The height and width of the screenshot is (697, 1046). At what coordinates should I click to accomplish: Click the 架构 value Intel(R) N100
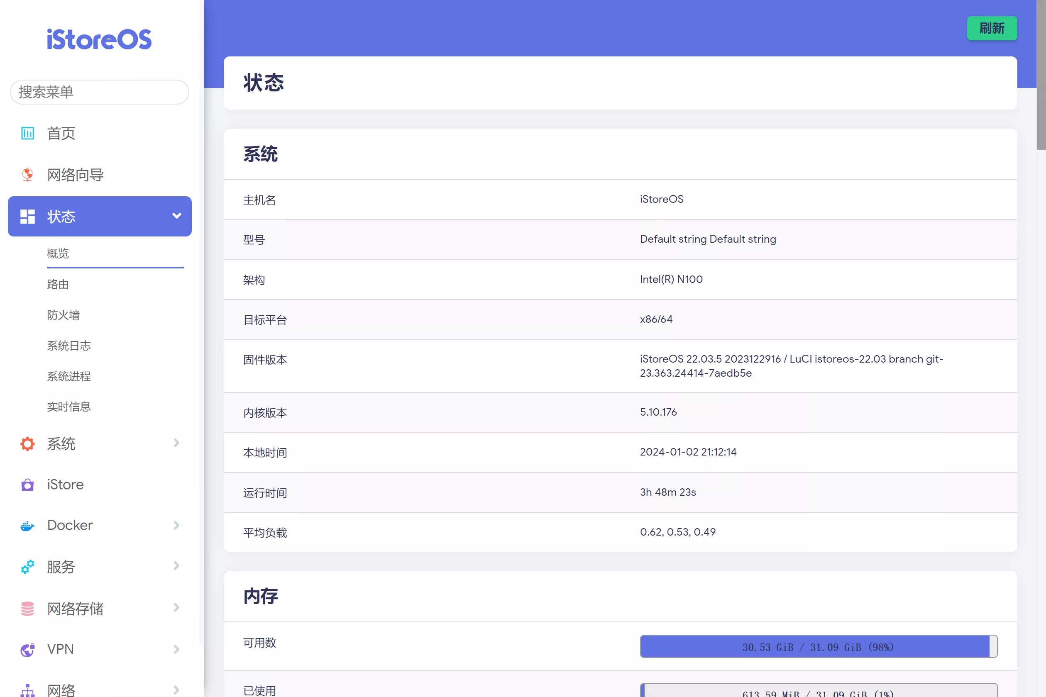tap(671, 279)
